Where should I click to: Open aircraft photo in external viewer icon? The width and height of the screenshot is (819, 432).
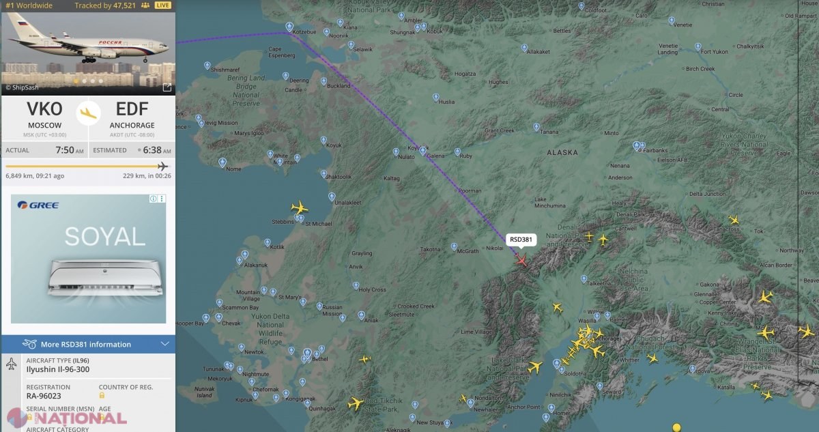[x=167, y=87]
